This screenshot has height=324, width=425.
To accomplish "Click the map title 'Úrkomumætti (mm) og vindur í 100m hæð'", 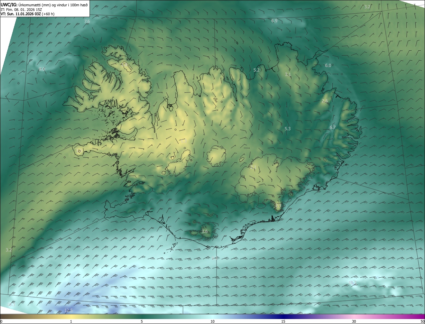I will 53,5.
